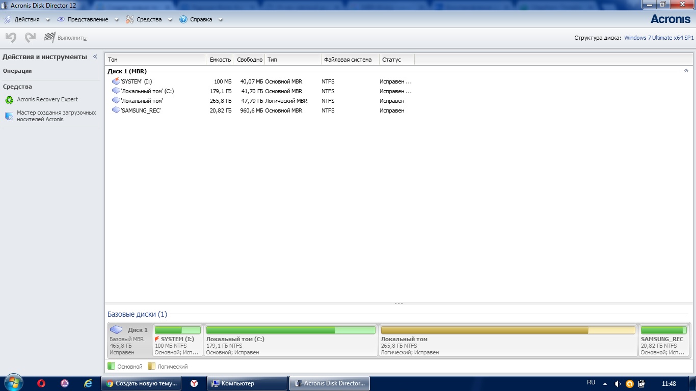Click the 960,6 МБ free space cell
Screen dimensions: 696x391
pyautogui.click(x=251, y=110)
